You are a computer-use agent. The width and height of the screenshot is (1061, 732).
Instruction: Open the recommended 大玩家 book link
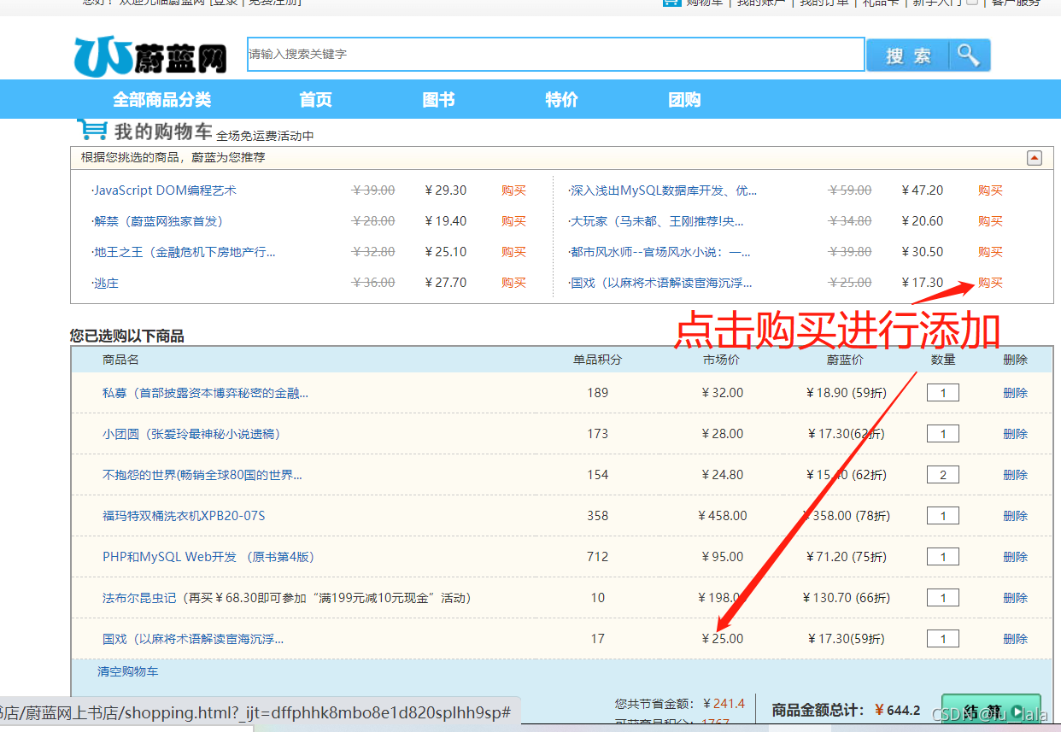tap(657, 221)
